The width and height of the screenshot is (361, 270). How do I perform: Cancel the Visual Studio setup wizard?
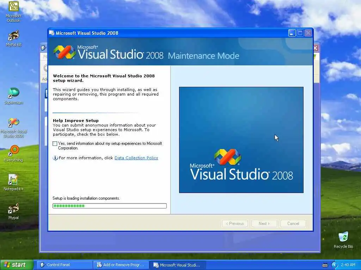293,224
